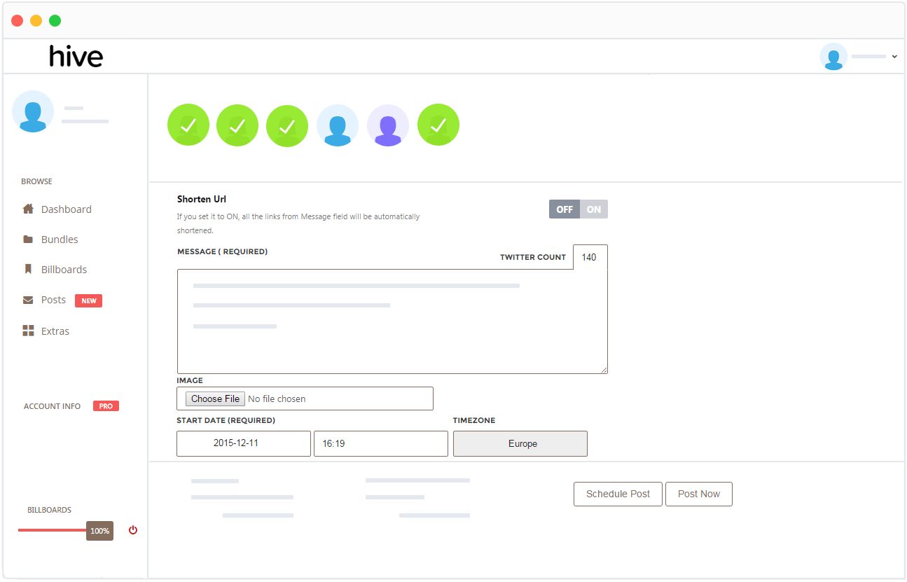Open the Timezone selector showing Europe

pyautogui.click(x=520, y=443)
